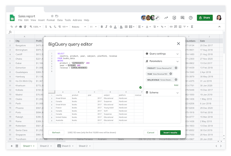This screenshot has height=156, width=231.
Task: Star the Sales report document
Action: 52,16
